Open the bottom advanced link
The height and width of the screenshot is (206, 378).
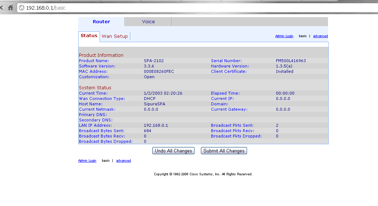(x=124, y=161)
